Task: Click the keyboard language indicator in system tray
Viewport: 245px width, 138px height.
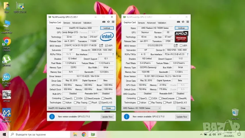Action: click(219, 135)
